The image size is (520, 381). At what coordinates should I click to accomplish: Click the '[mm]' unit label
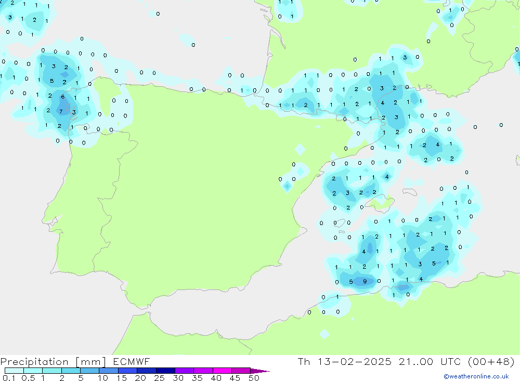click(91, 362)
